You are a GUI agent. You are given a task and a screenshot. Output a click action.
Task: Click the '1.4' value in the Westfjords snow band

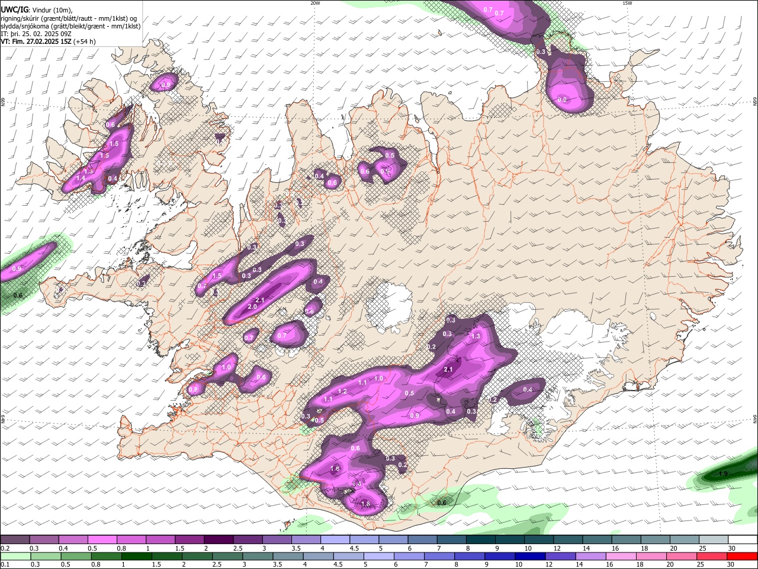pyautogui.click(x=81, y=178)
